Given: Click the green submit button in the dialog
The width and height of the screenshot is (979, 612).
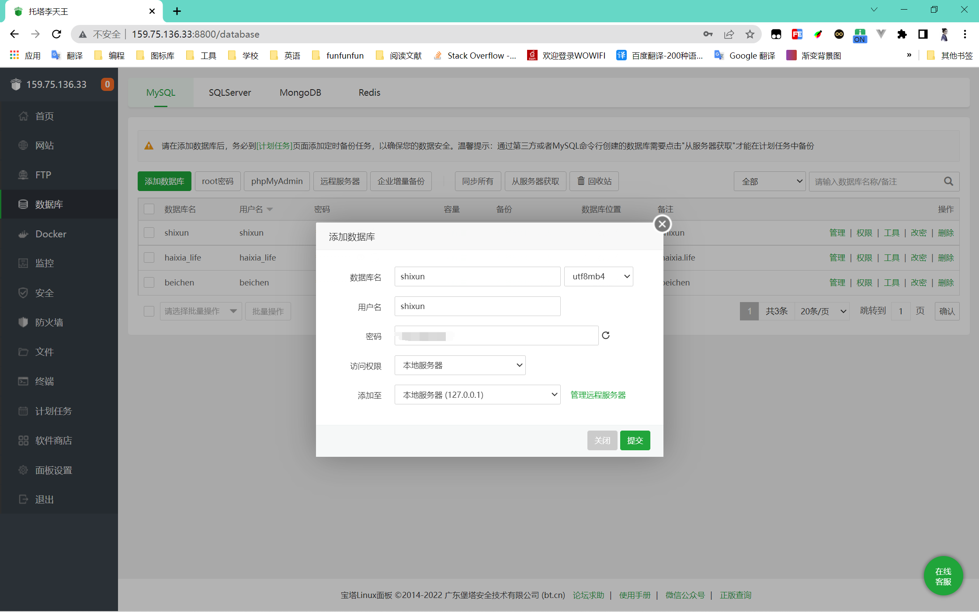Looking at the screenshot, I should click(635, 440).
